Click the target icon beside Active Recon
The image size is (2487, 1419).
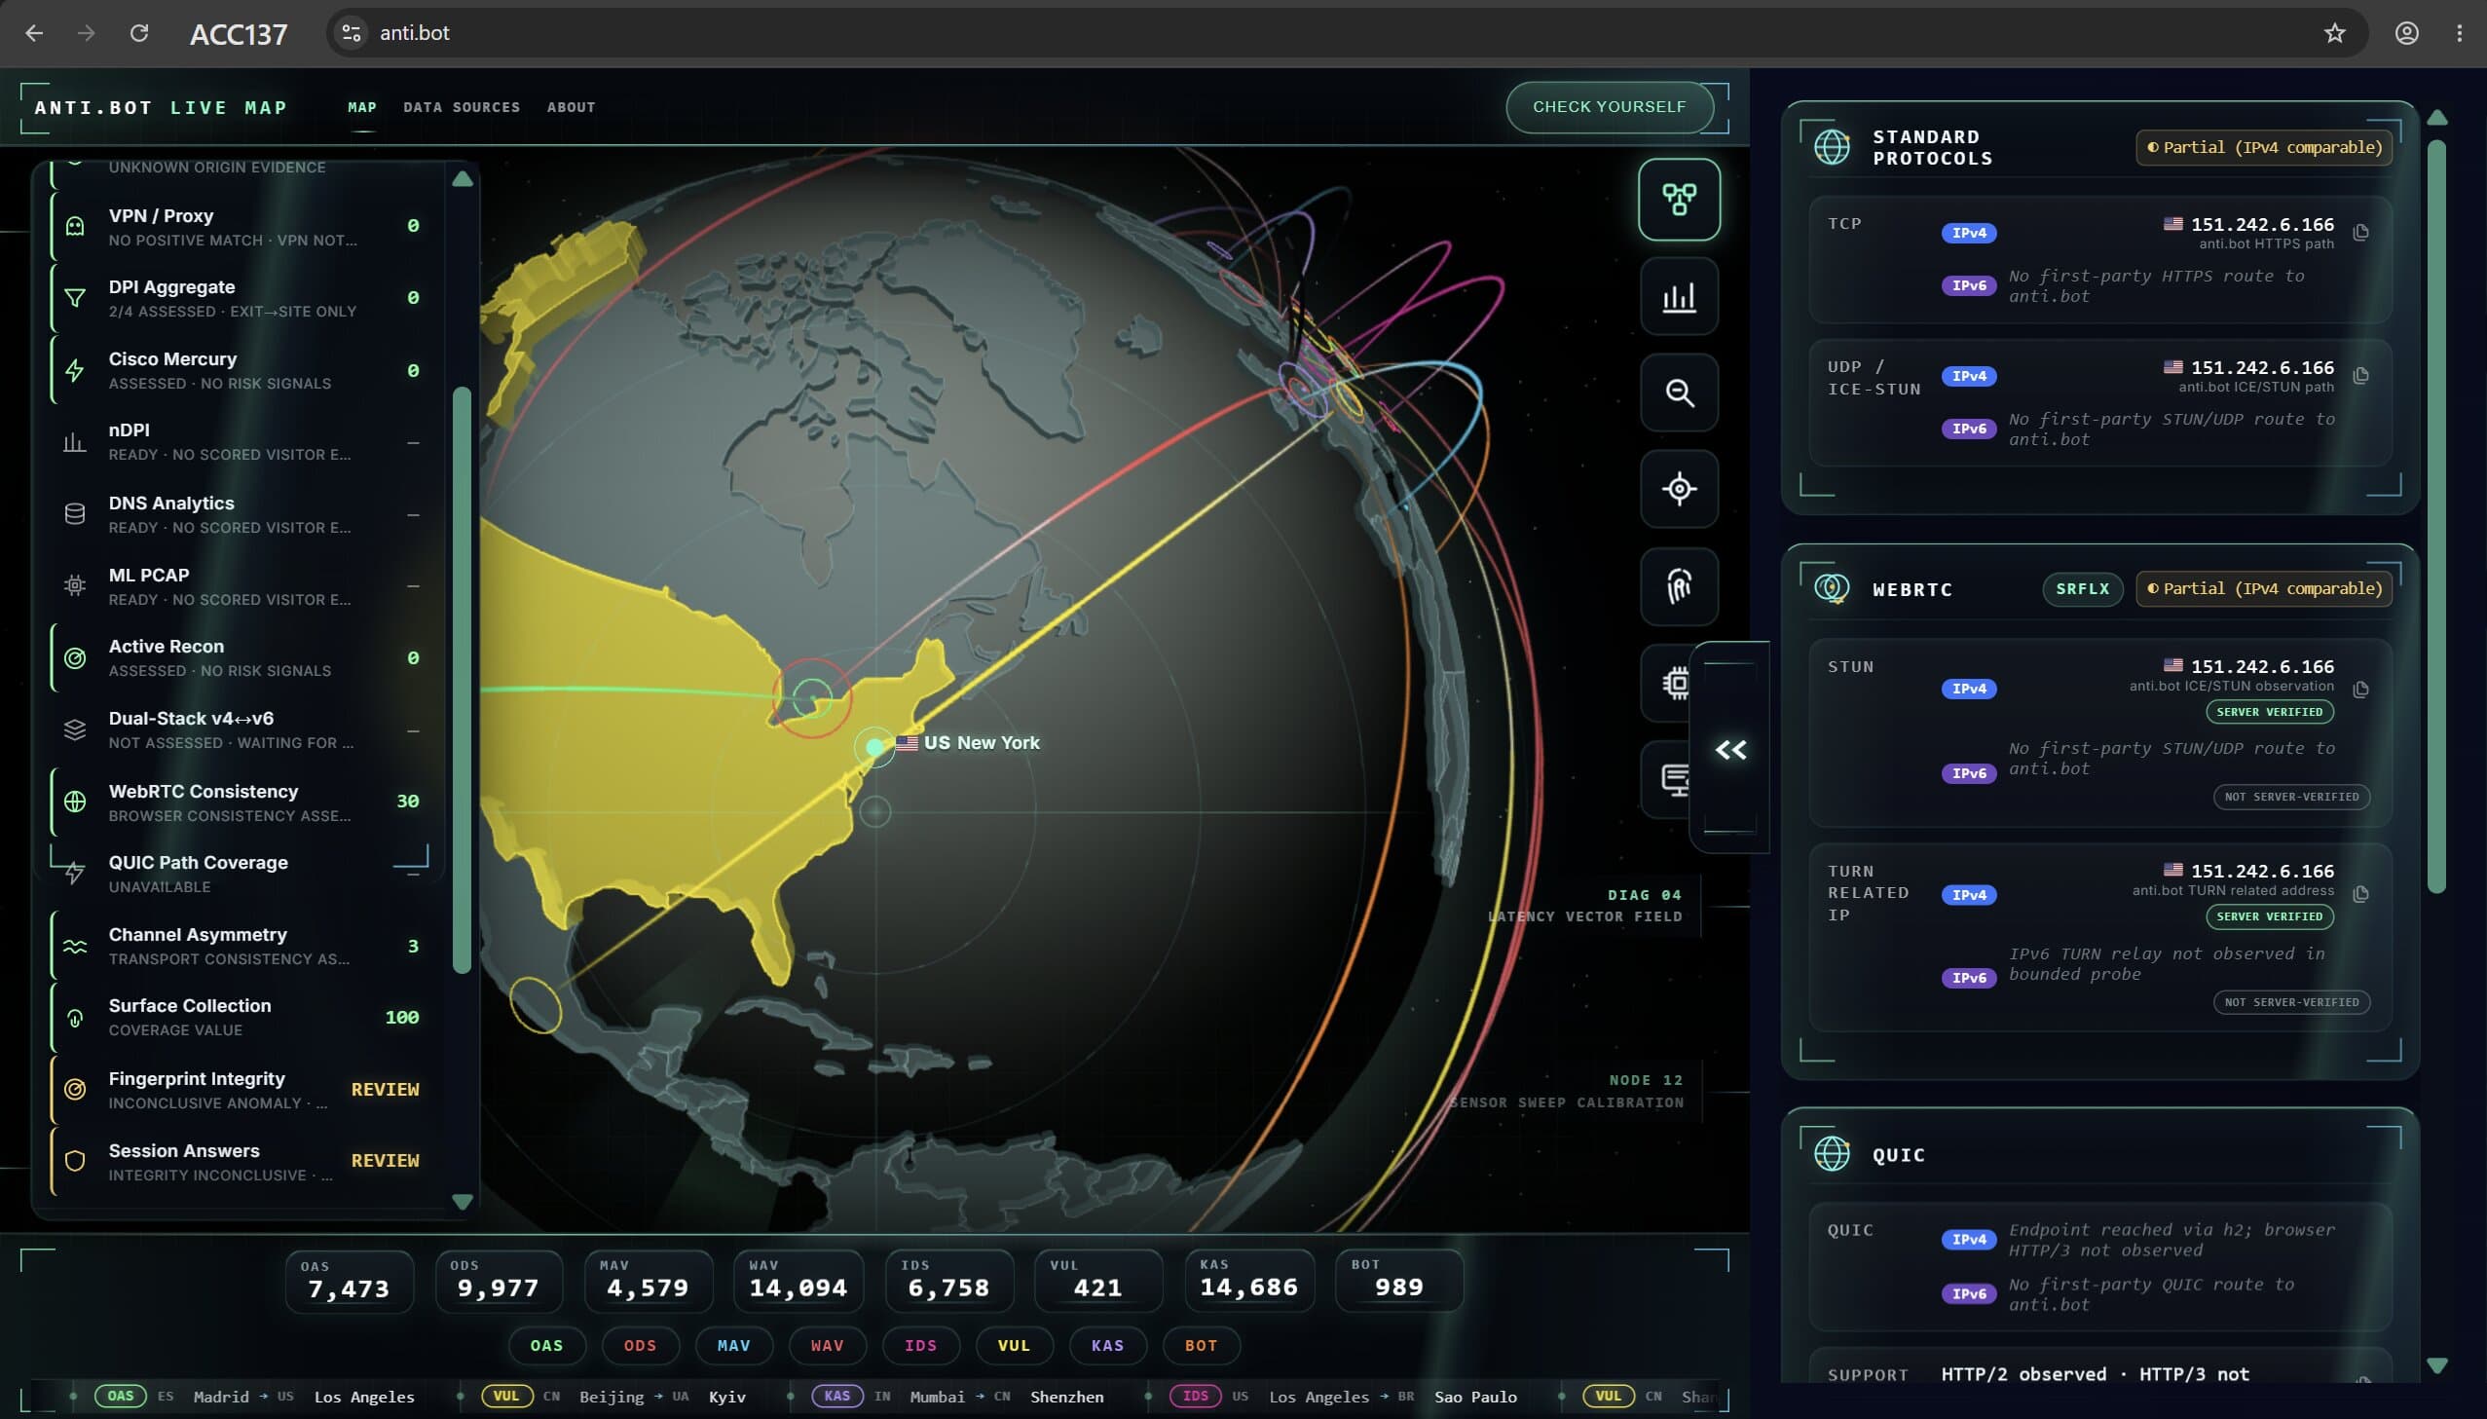click(x=75, y=657)
